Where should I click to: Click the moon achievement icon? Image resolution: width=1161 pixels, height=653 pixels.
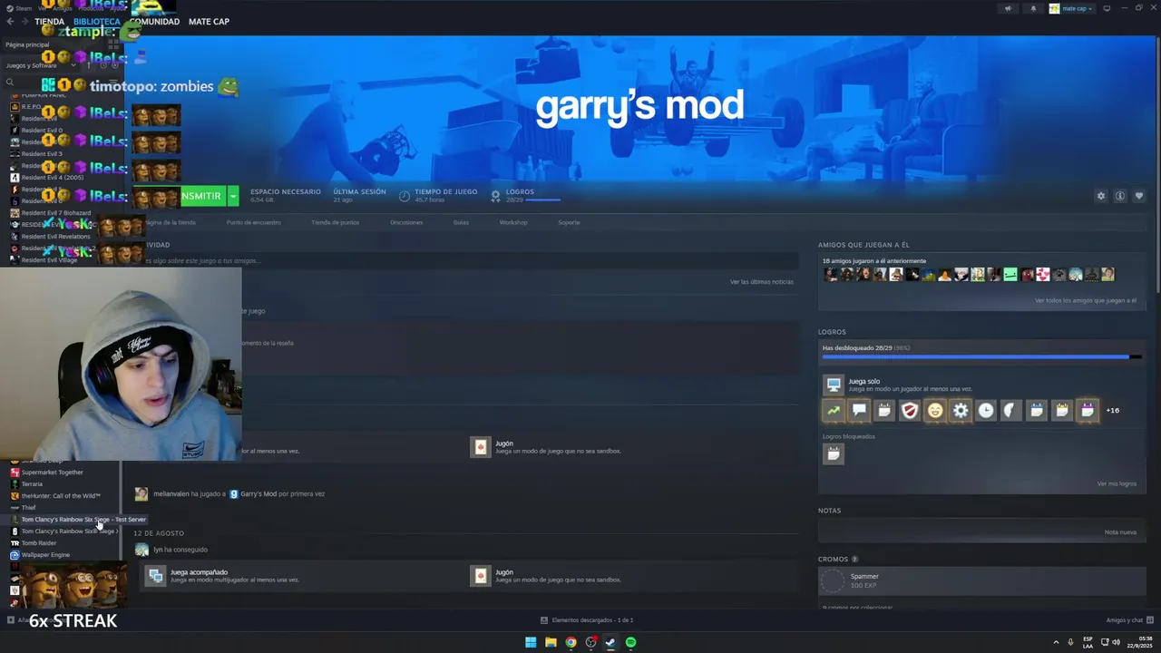click(x=1011, y=411)
